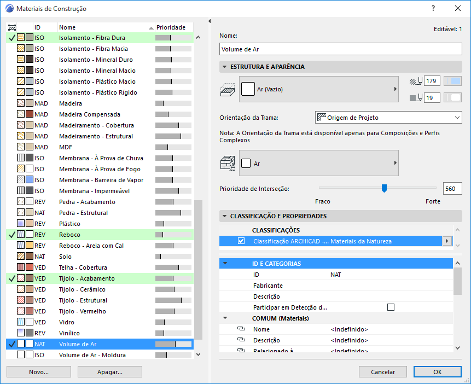Click fill icon of Plástico row
The height and width of the screenshot is (384, 471).
coord(21,224)
